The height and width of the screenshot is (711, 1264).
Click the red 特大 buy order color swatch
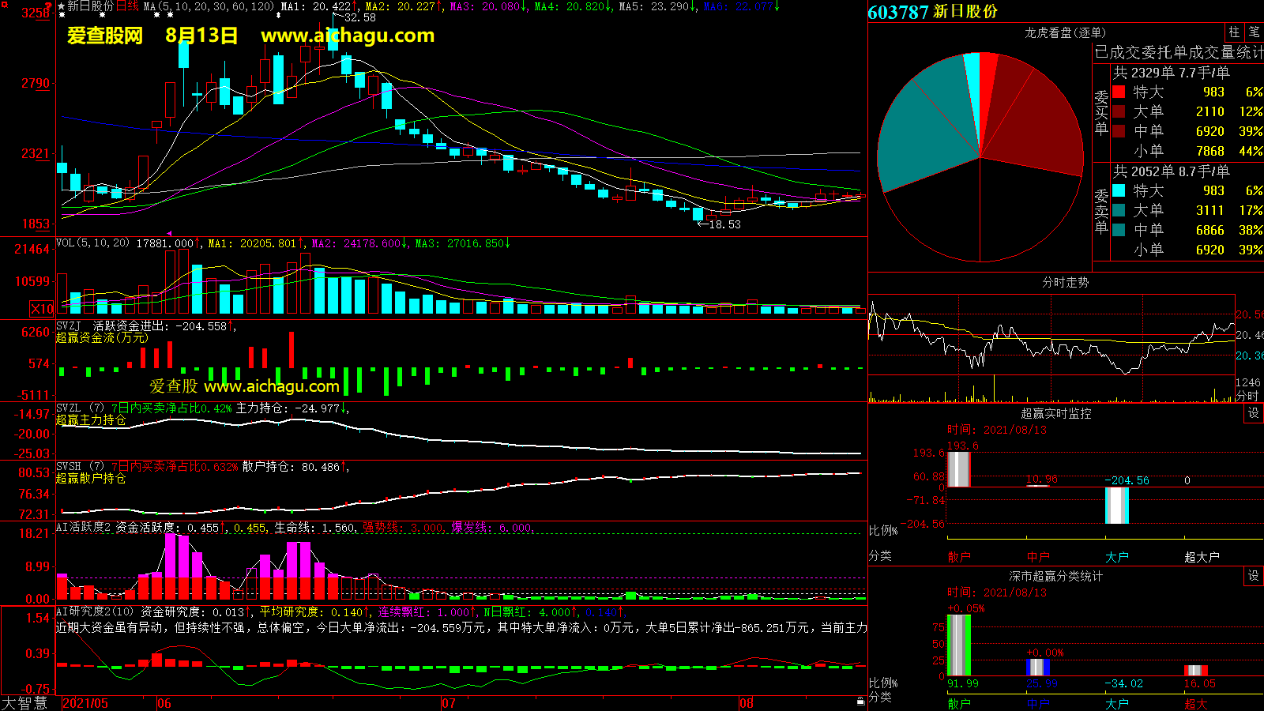1119,92
